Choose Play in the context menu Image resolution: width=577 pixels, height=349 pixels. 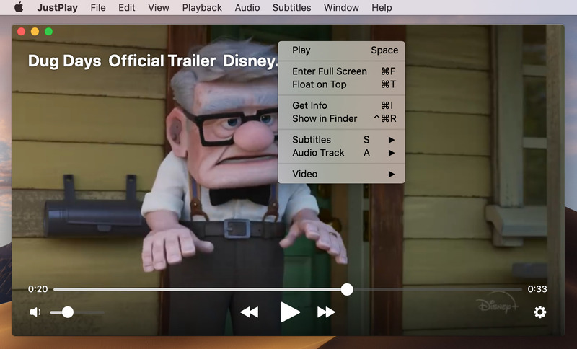click(x=341, y=50)
